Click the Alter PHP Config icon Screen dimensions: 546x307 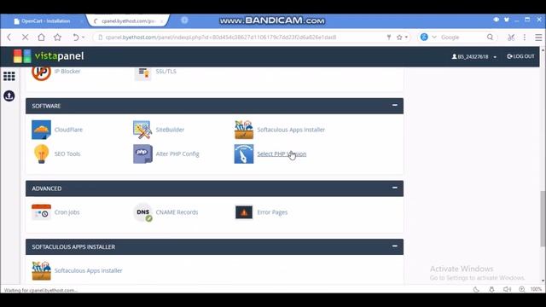click(x=142, y=153)
